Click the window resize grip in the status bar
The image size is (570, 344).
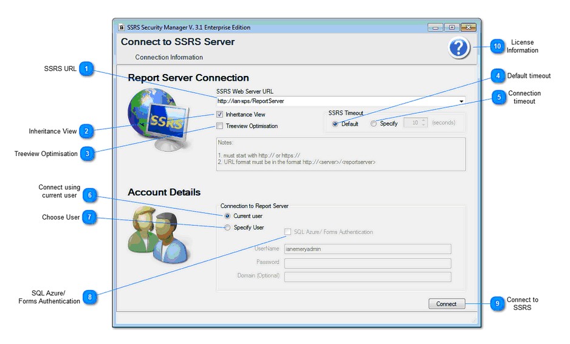pyautogui.click(x=474, y=320)
